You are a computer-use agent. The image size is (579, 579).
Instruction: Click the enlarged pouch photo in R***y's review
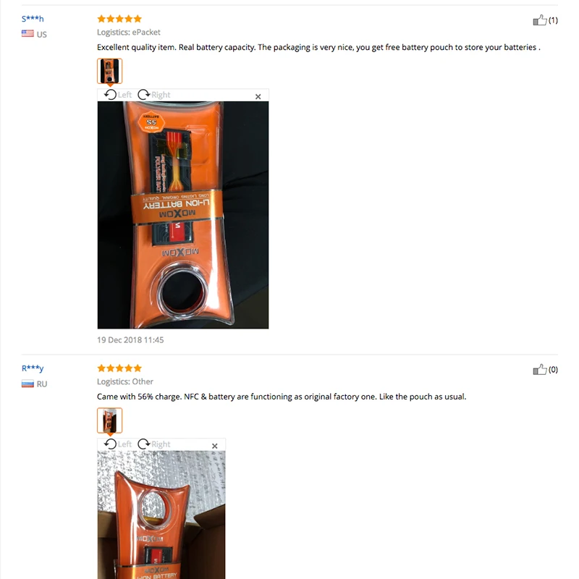tap(161, 515)
